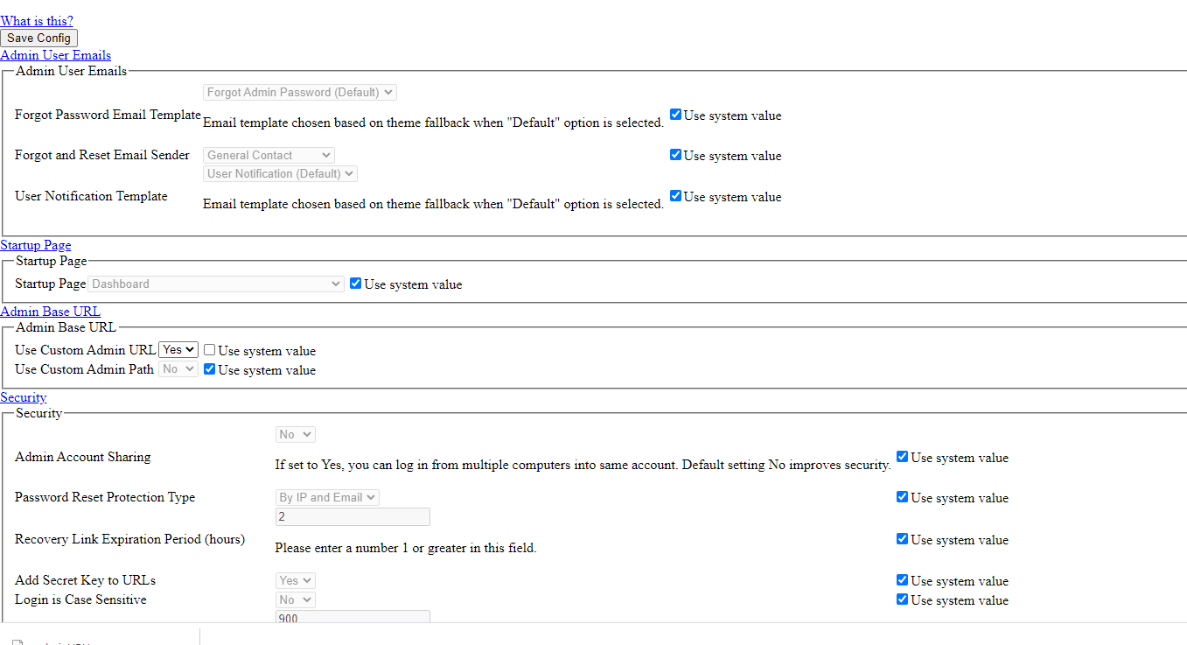This screenshot has height=645, width=1187.
Task: Uncheck Use system value for Login is Case Sensitive
Action: click(902, 599)
